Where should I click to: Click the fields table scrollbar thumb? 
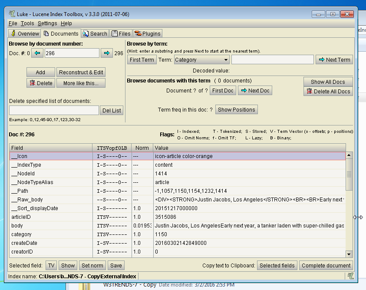349,175
